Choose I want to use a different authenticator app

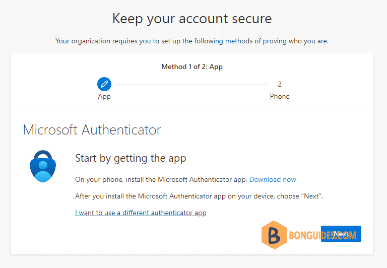click(x=141, y=213)
